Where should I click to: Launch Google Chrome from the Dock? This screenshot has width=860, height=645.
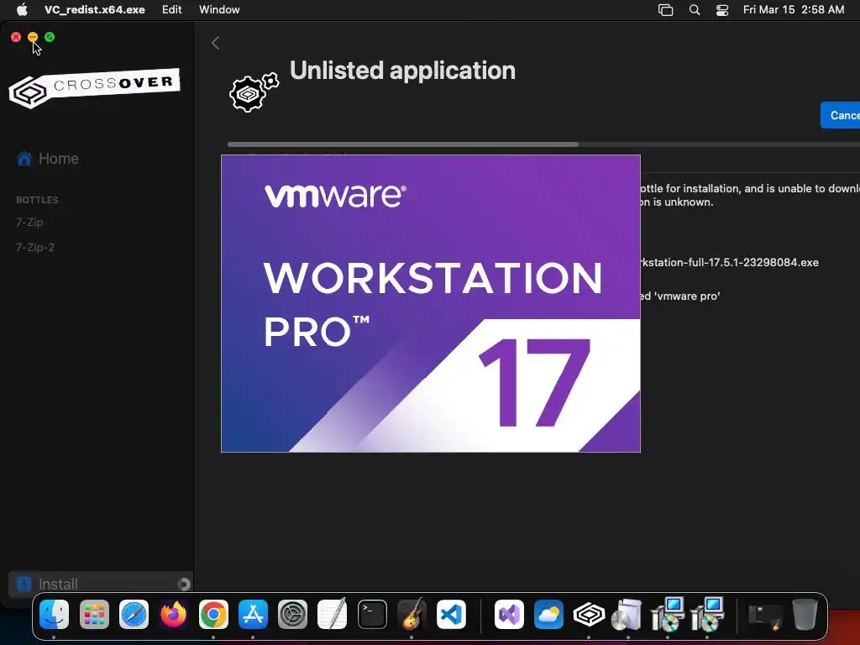tap(213, 614)
